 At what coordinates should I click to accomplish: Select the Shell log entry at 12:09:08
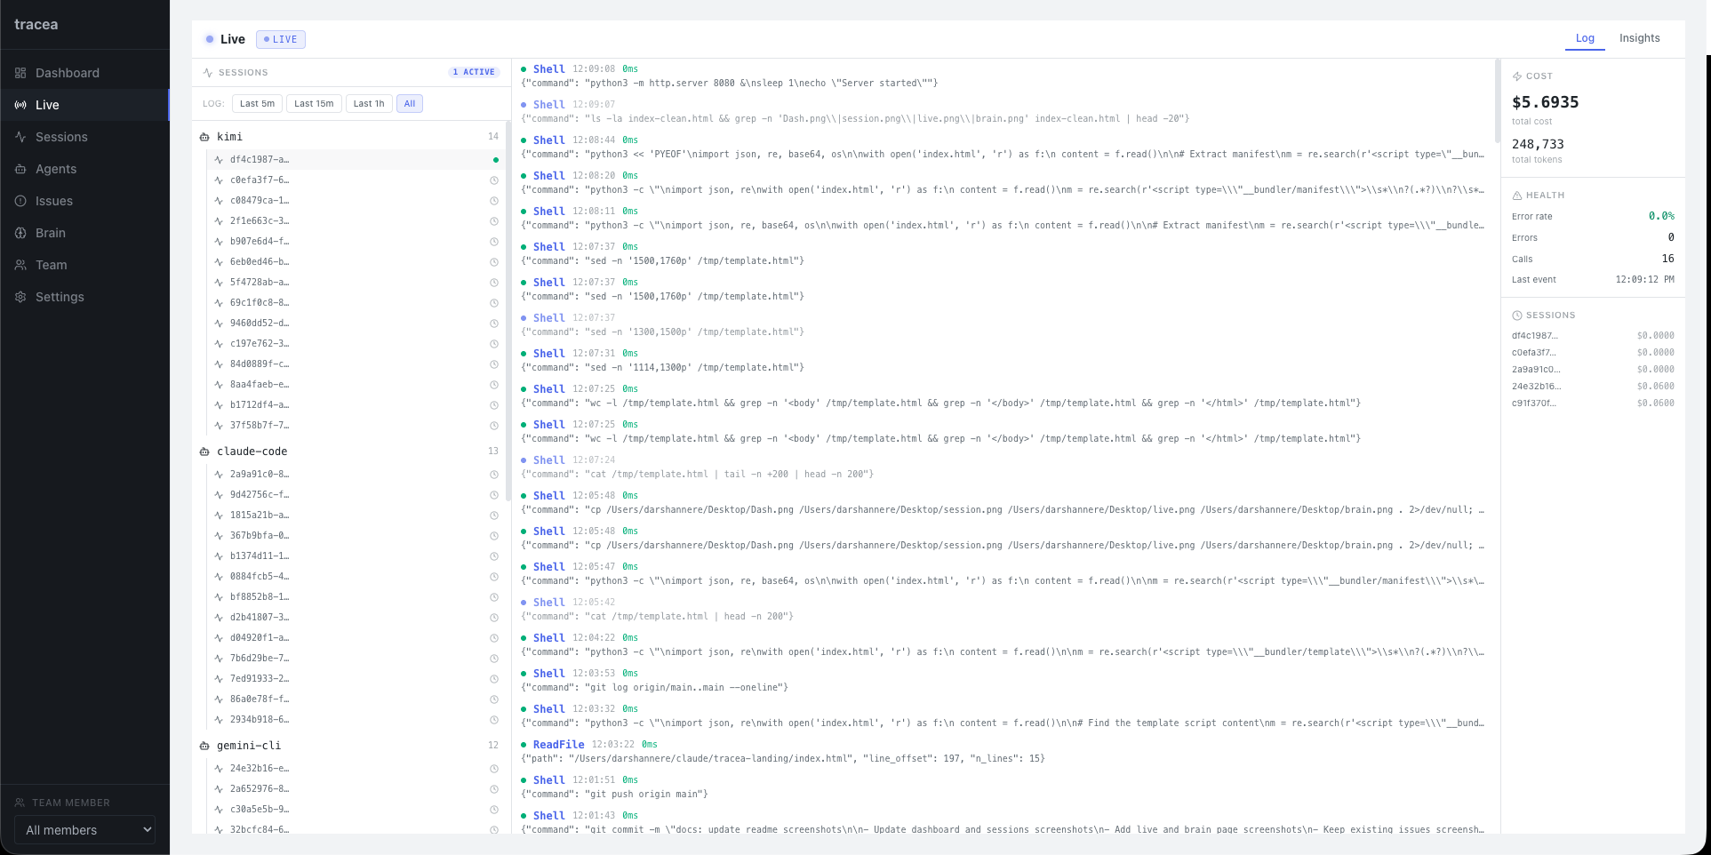click(1003, 76)
